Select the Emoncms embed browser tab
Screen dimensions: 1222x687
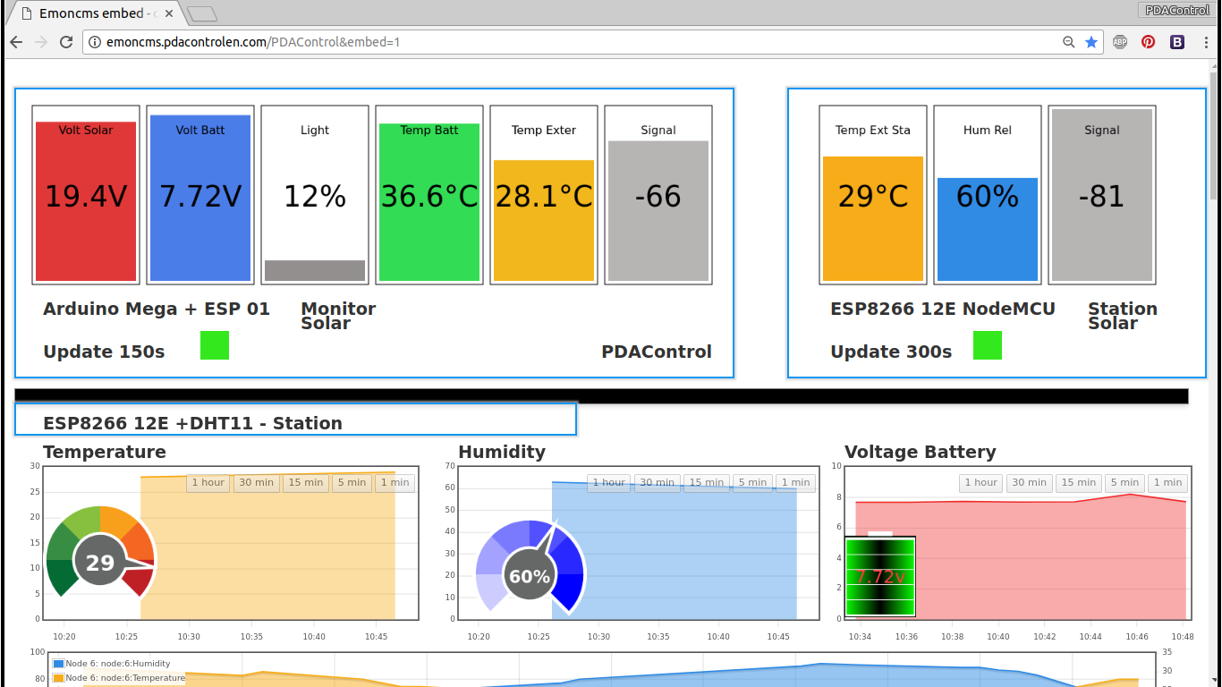[89, 13]
